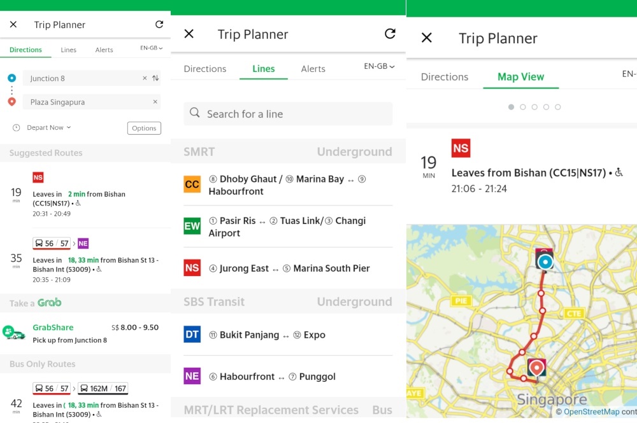
Task: Swap Junction 8 and Plaza Singapura locations
Action: 155,78
